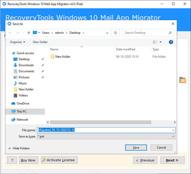The image size is (191, 174).
Task: Click the pin icon beside Desktop
Action: pyautogui.click(x=43, y=59)
